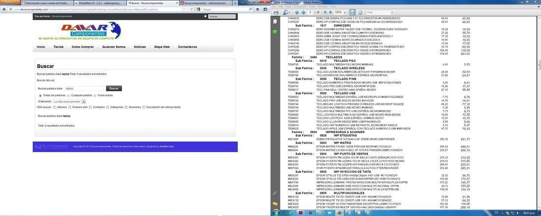Open the Inicio menu item

click(41, 47)
